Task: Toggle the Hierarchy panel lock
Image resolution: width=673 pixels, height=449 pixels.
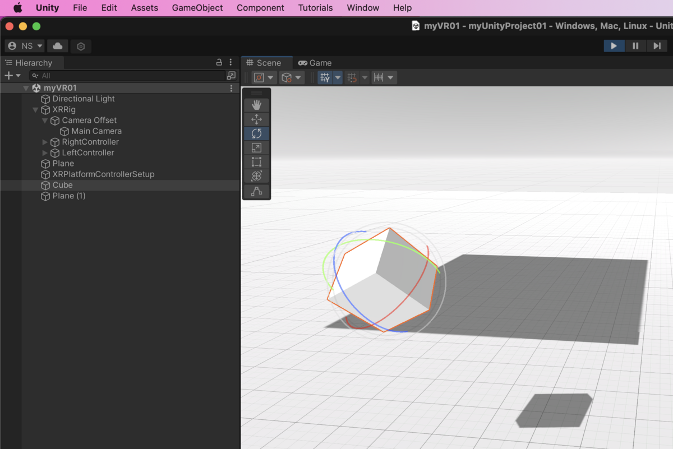Action: [219, 63]
